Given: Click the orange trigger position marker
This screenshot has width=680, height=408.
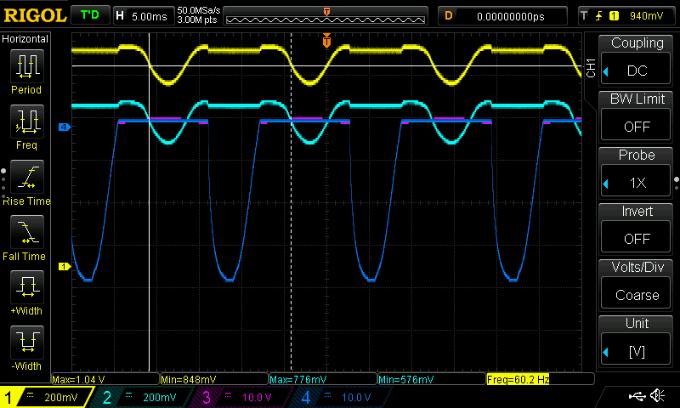Looking at the screenshot, I should point(326,40).
